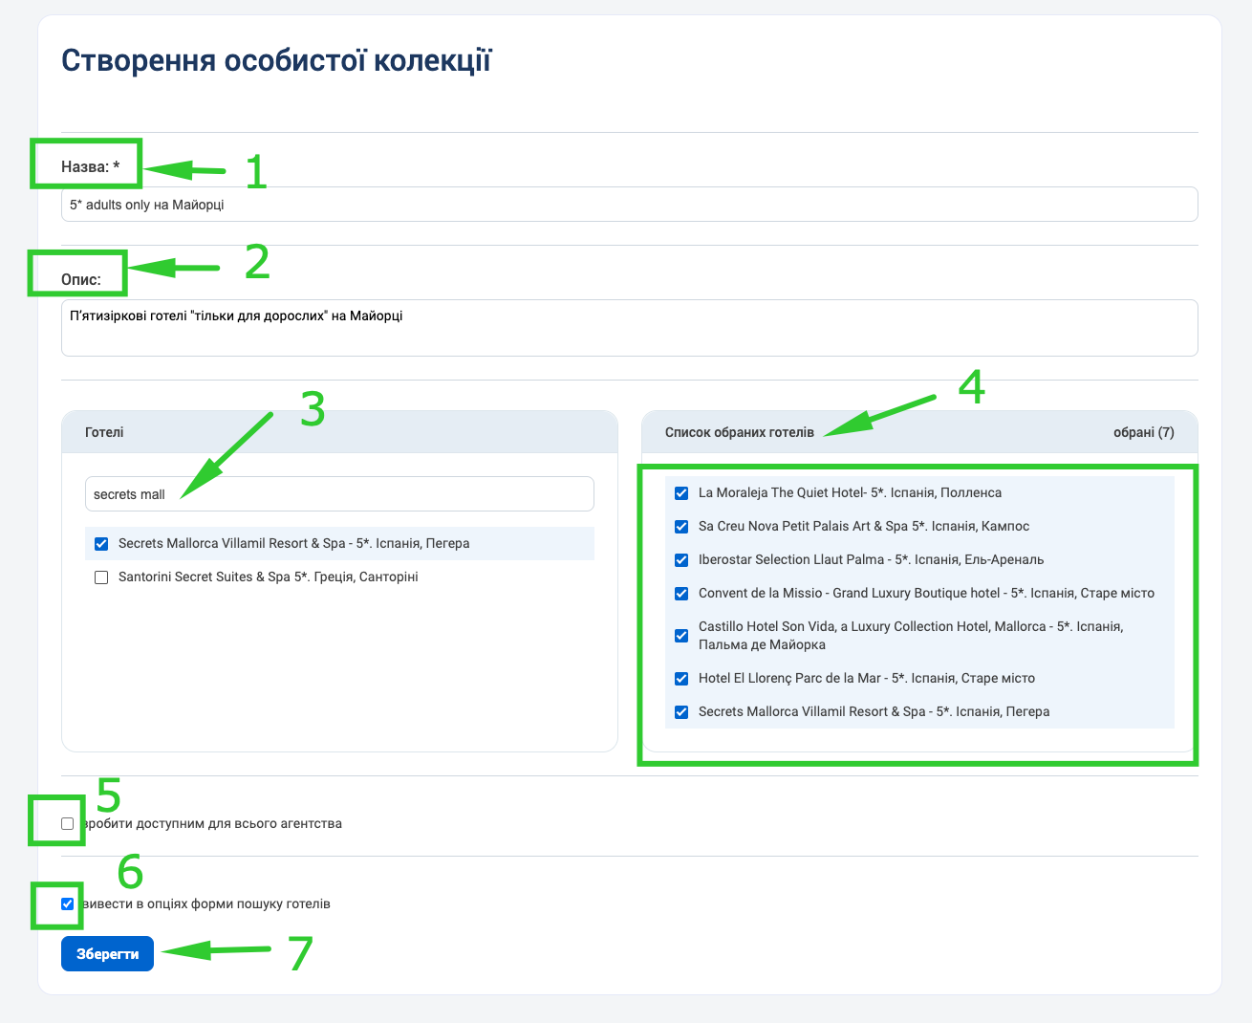Check Santorini Secret Suites & Spa checkbox

click(101, 577)
